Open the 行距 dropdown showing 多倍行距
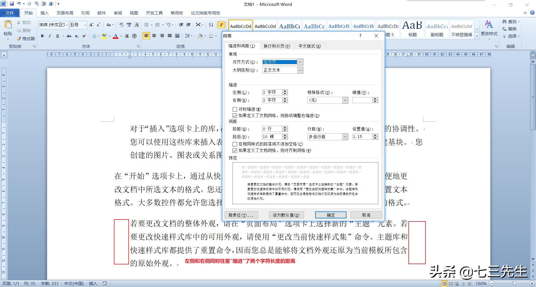The width and height of the screenshot is (536, 287). [345, 137]
